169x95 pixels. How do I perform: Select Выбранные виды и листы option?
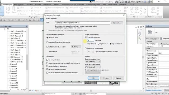(x=47, y=47)
